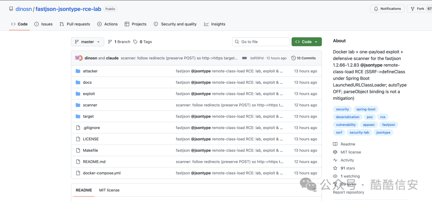The width and height of the screenshot is (432, 202).
Task: Click the folder icon for exploit
Action: point(78,94)
